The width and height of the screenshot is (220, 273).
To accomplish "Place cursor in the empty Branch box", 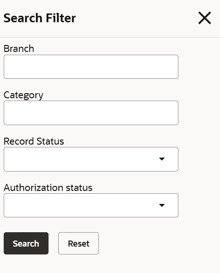I will [x=91, y=67].
